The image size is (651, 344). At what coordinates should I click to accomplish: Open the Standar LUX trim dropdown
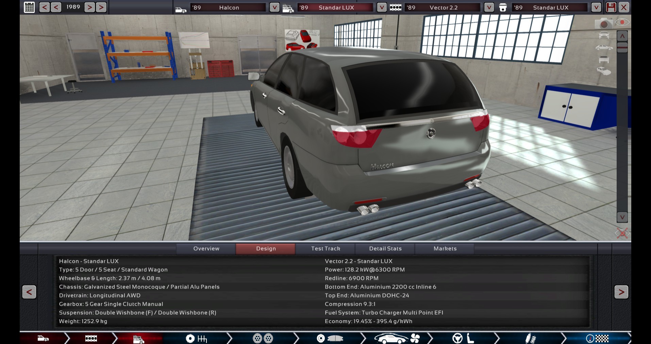point(382,7)
